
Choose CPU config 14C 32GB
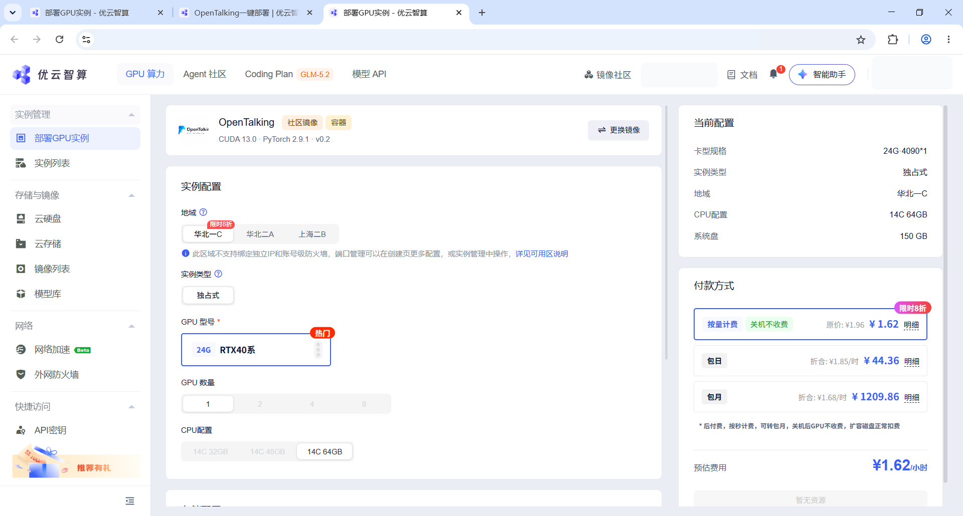(211, 451)
